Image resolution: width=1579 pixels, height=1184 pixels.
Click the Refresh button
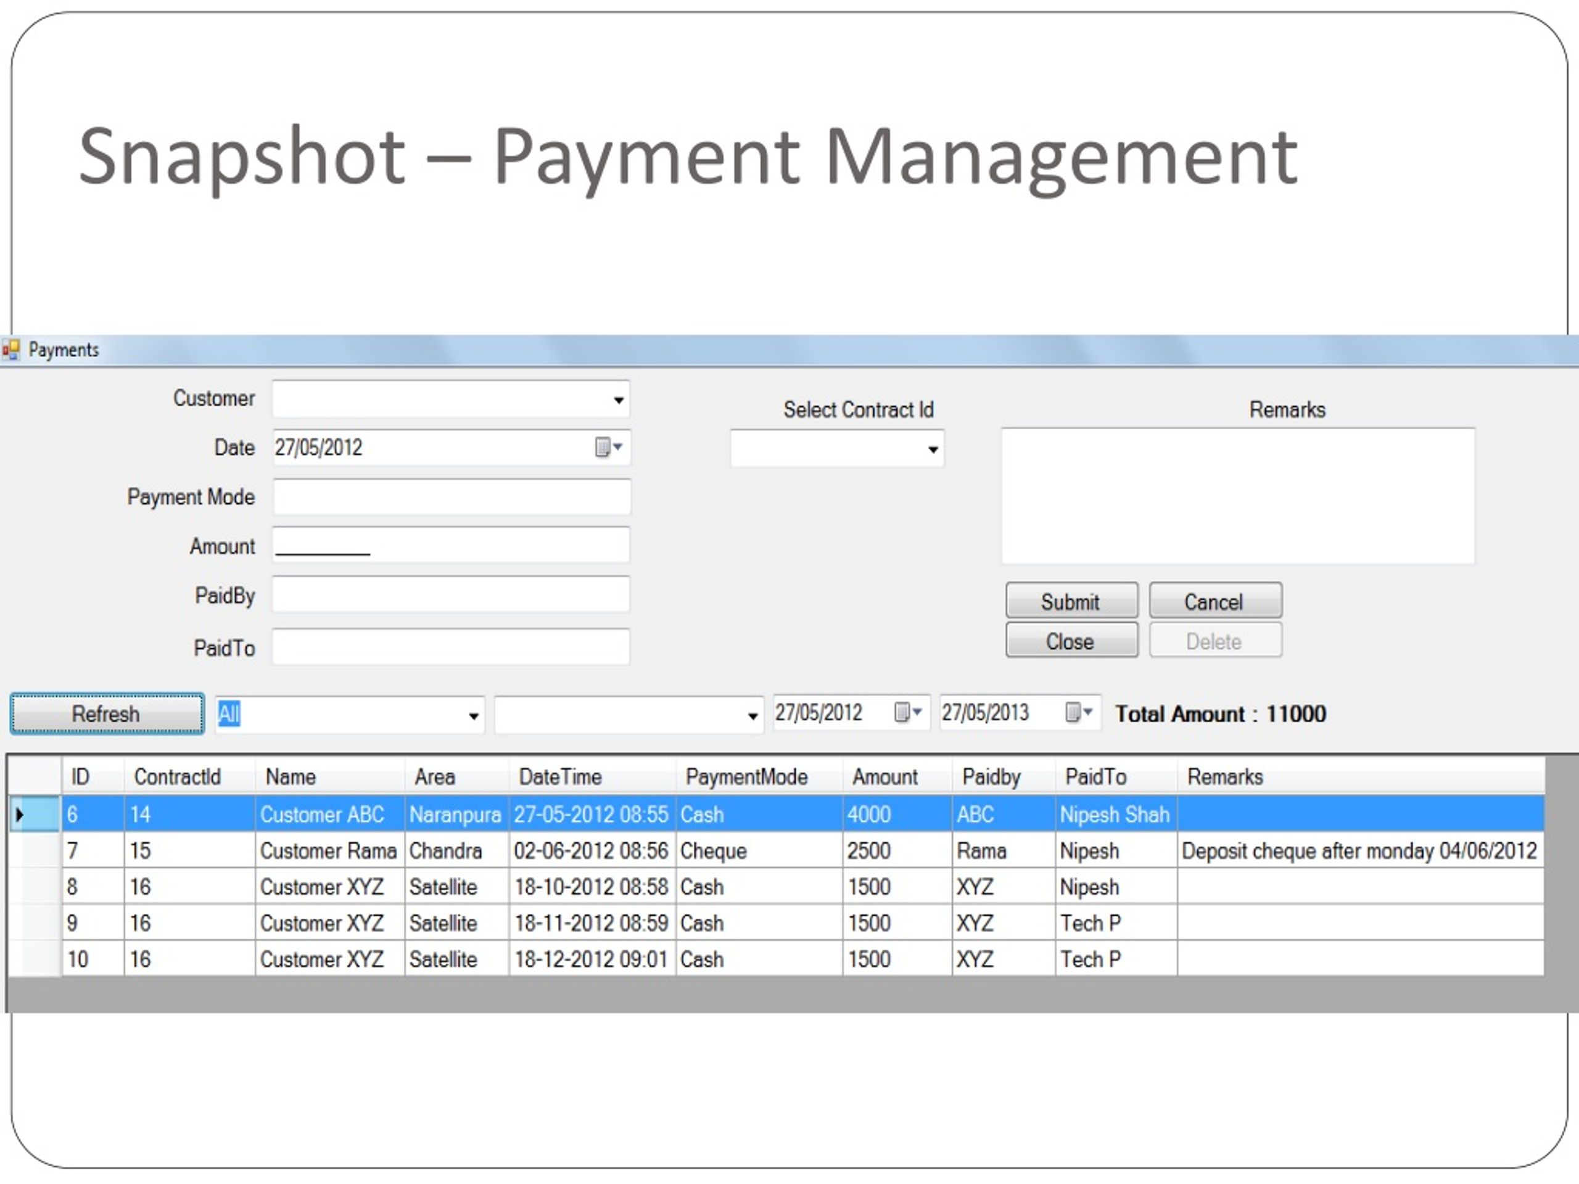tap(107, 713)
